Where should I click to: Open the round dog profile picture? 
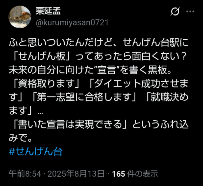pyautogui.click(x=20, y=17)
